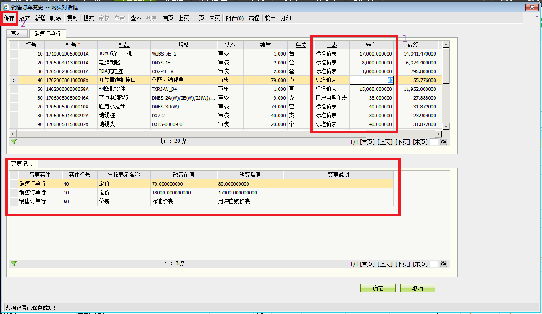Image resolution: width=542 pixels, height=314 pixels.
Task: Click 输出 (Export) toolbar item
Action: [270, 18]
